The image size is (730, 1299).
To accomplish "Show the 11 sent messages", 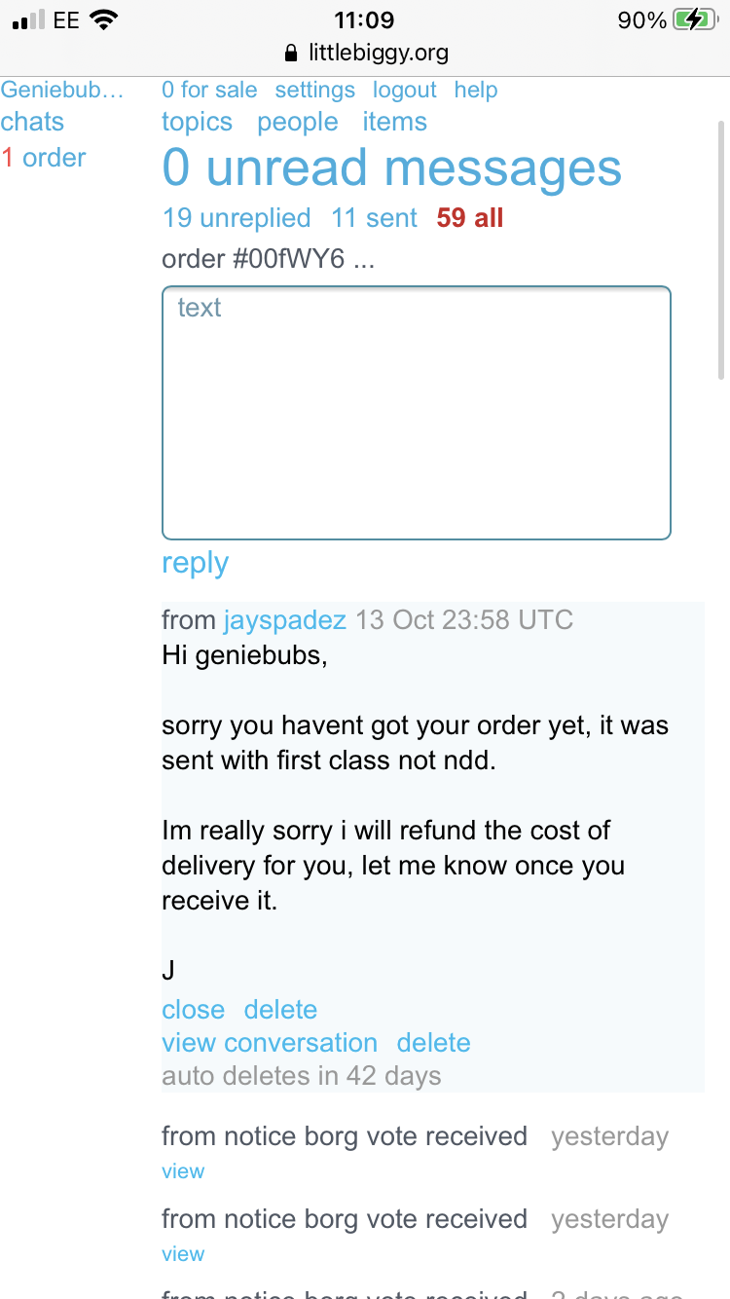I will (x=374, y=218).
